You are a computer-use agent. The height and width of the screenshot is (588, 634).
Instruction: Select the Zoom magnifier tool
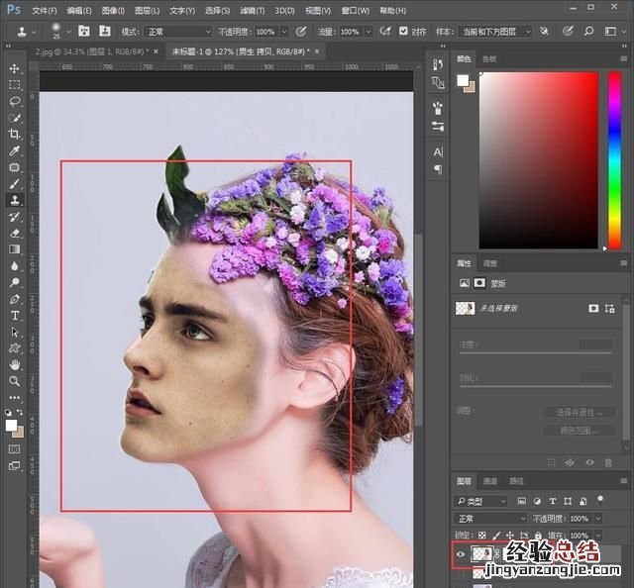tap(15, 380)
